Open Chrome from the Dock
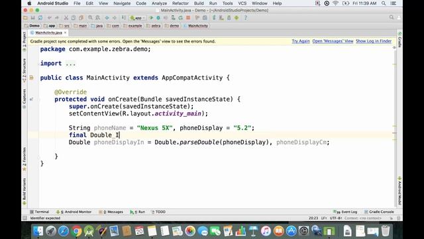 coord(77,231)
